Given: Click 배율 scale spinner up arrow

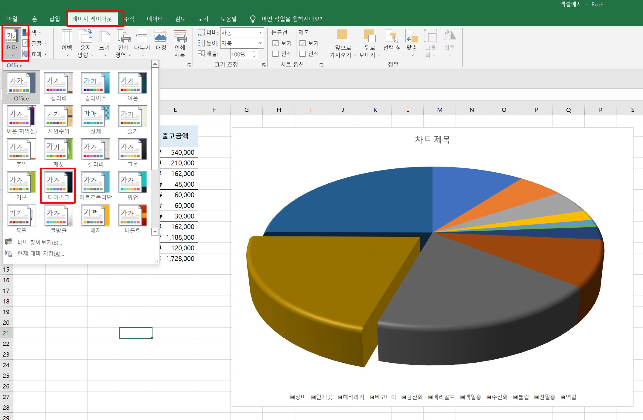Looking at the screenshot, I should [254, 52].
